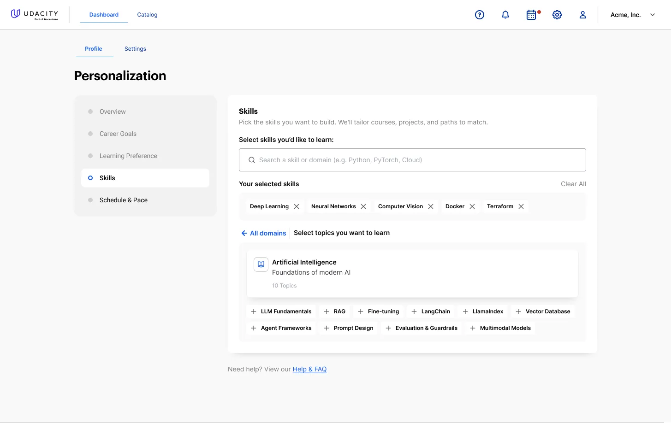The image size is (671, 423).
Task: Select the Profile tab
Action: pyautogui.click(x=94, y=49)
